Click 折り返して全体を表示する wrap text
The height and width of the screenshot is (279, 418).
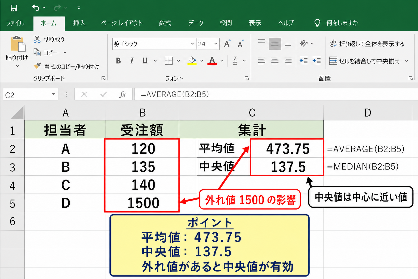tap(367, 44)
